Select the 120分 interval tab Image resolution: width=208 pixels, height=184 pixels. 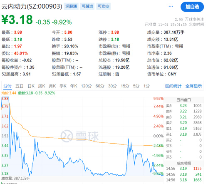pyautogui.click(x=87, y=86)
